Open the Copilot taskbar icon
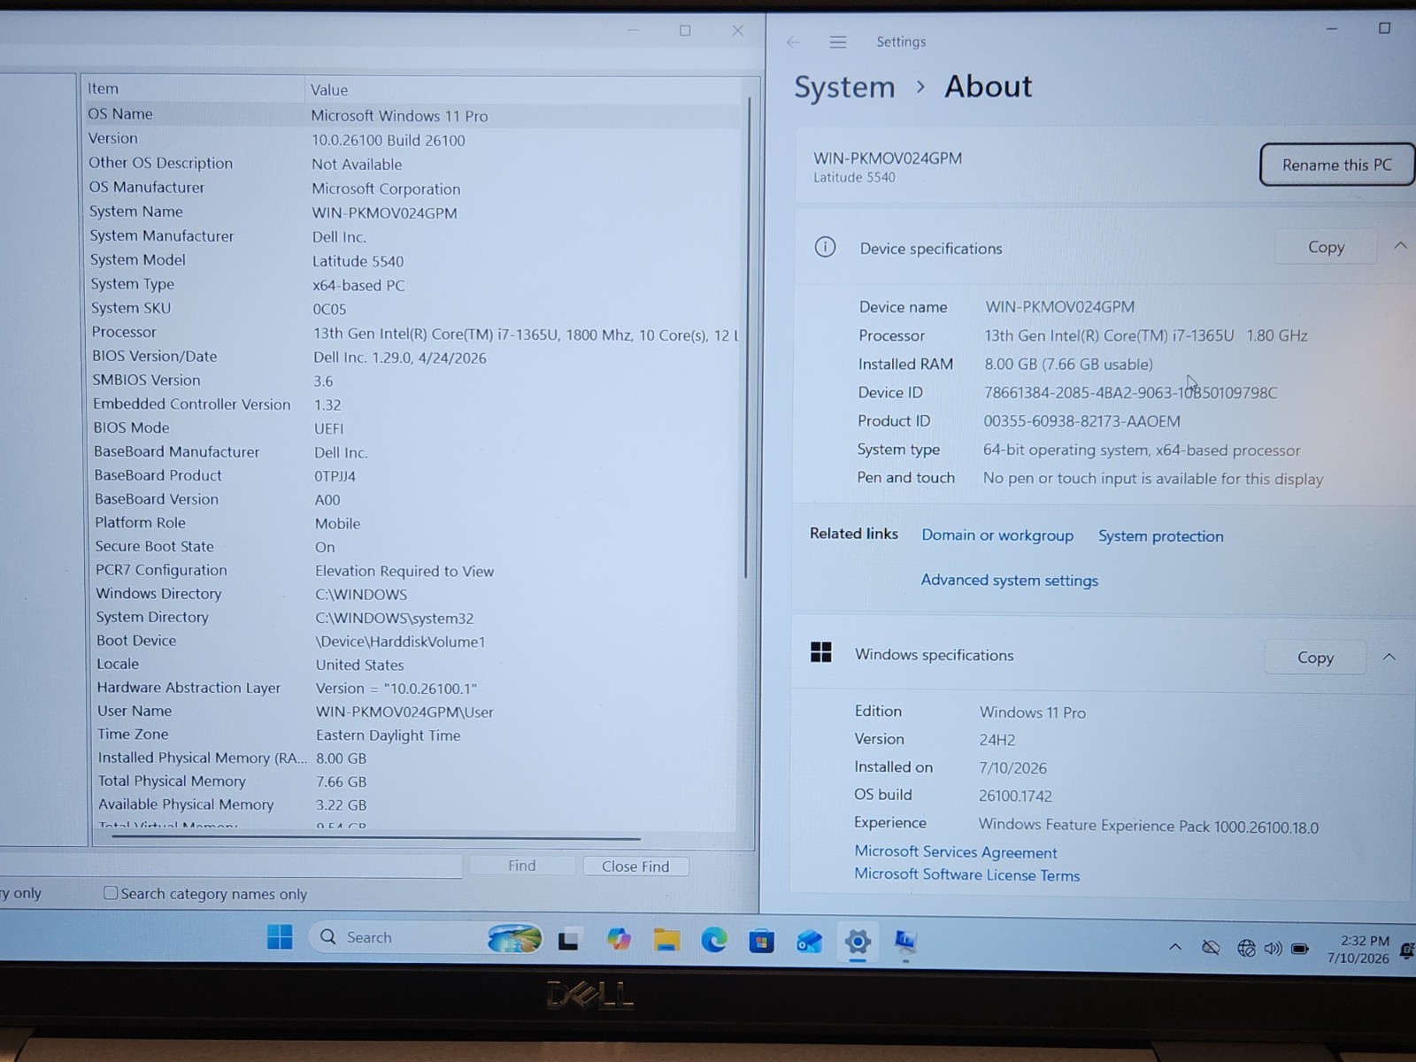Viewport: 1416px width, 1062px height. (x=619, y=939)
